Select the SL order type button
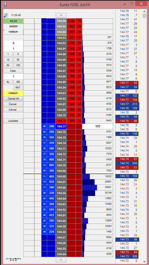This screenshot has width=149, height=265. pos(8,82)
